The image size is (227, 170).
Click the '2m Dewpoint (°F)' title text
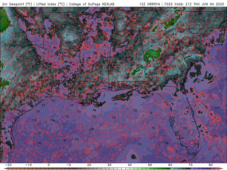click(17, 4)
